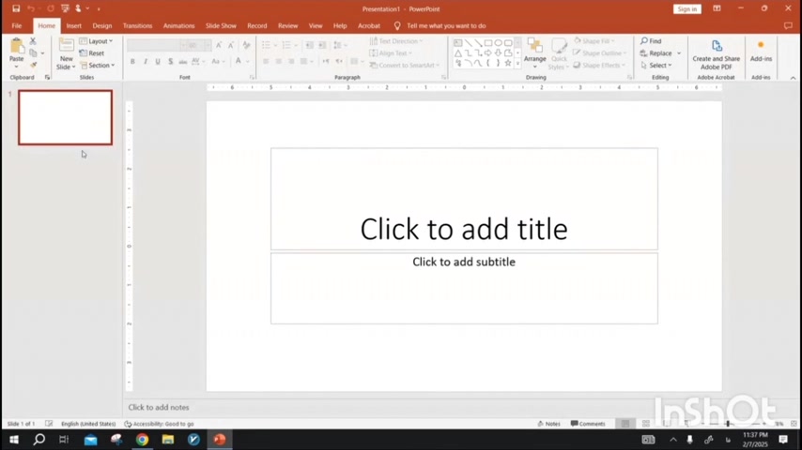Viewport: 802px width, 450px height.
Task: Click the Reset slide button
Action: click(x=95, y=53)
